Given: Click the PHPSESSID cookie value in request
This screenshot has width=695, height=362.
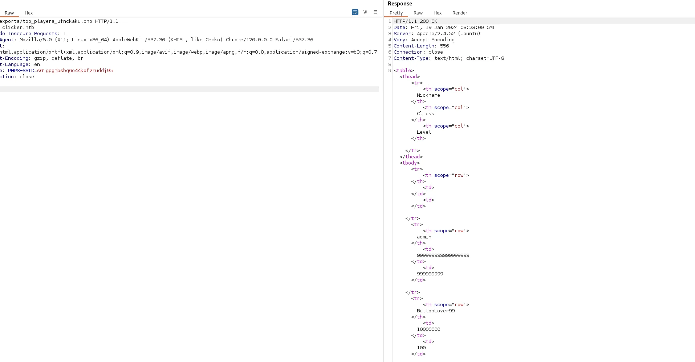Looking at the screenshot, I should pyautogui.click(x=75, y=70).
